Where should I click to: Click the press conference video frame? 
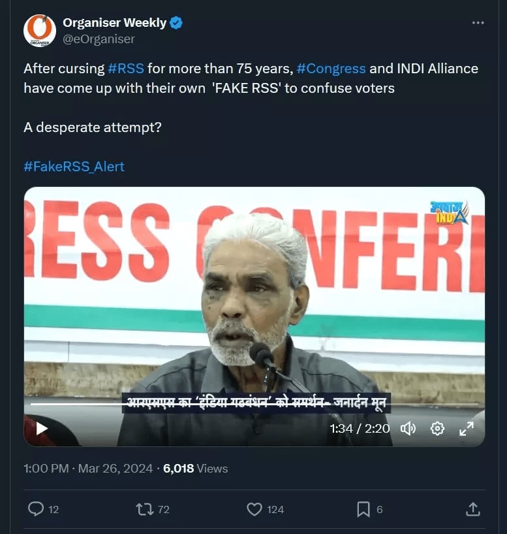pyautogui.click(x=254, y=294)
